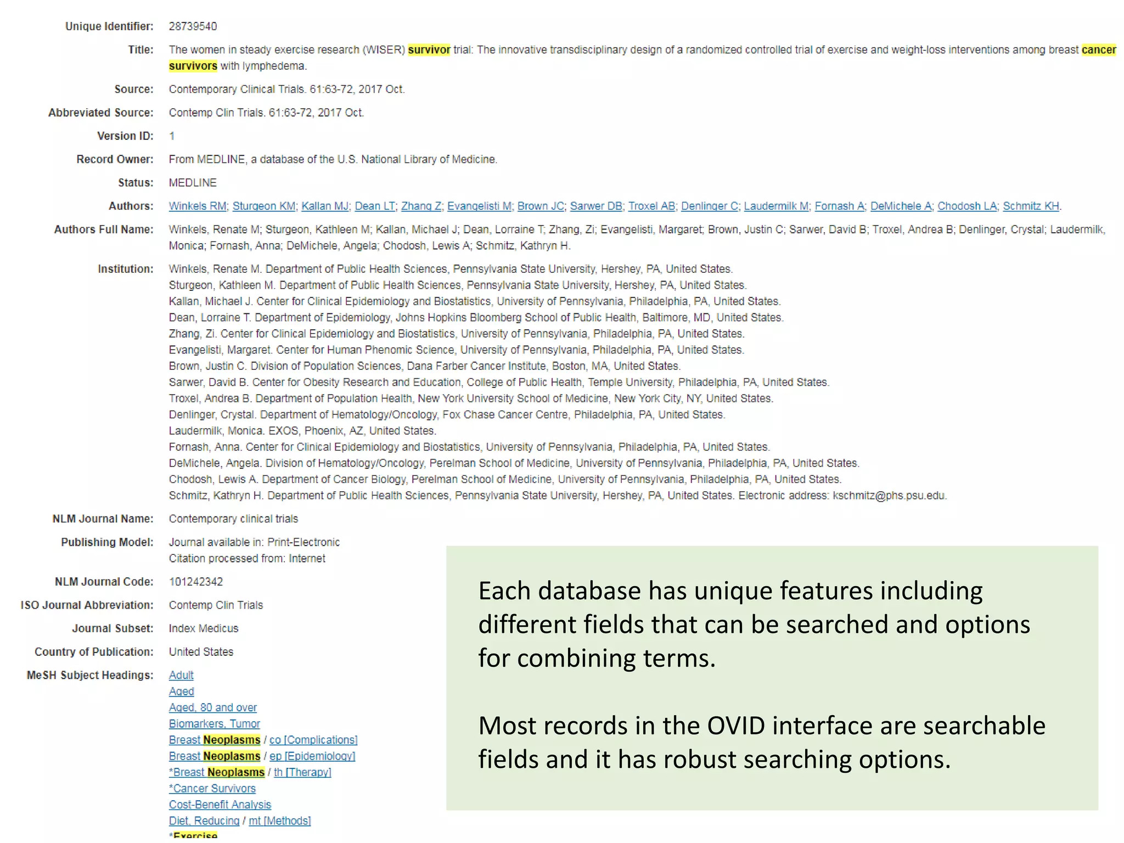Click the unique identifier 28739540
The height and width of the screenshot is (843, 1124).
193,26
